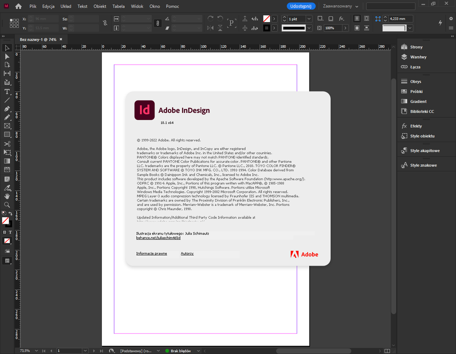Swap fill and stroke colors
456x354 pixels.
point(11,213)
